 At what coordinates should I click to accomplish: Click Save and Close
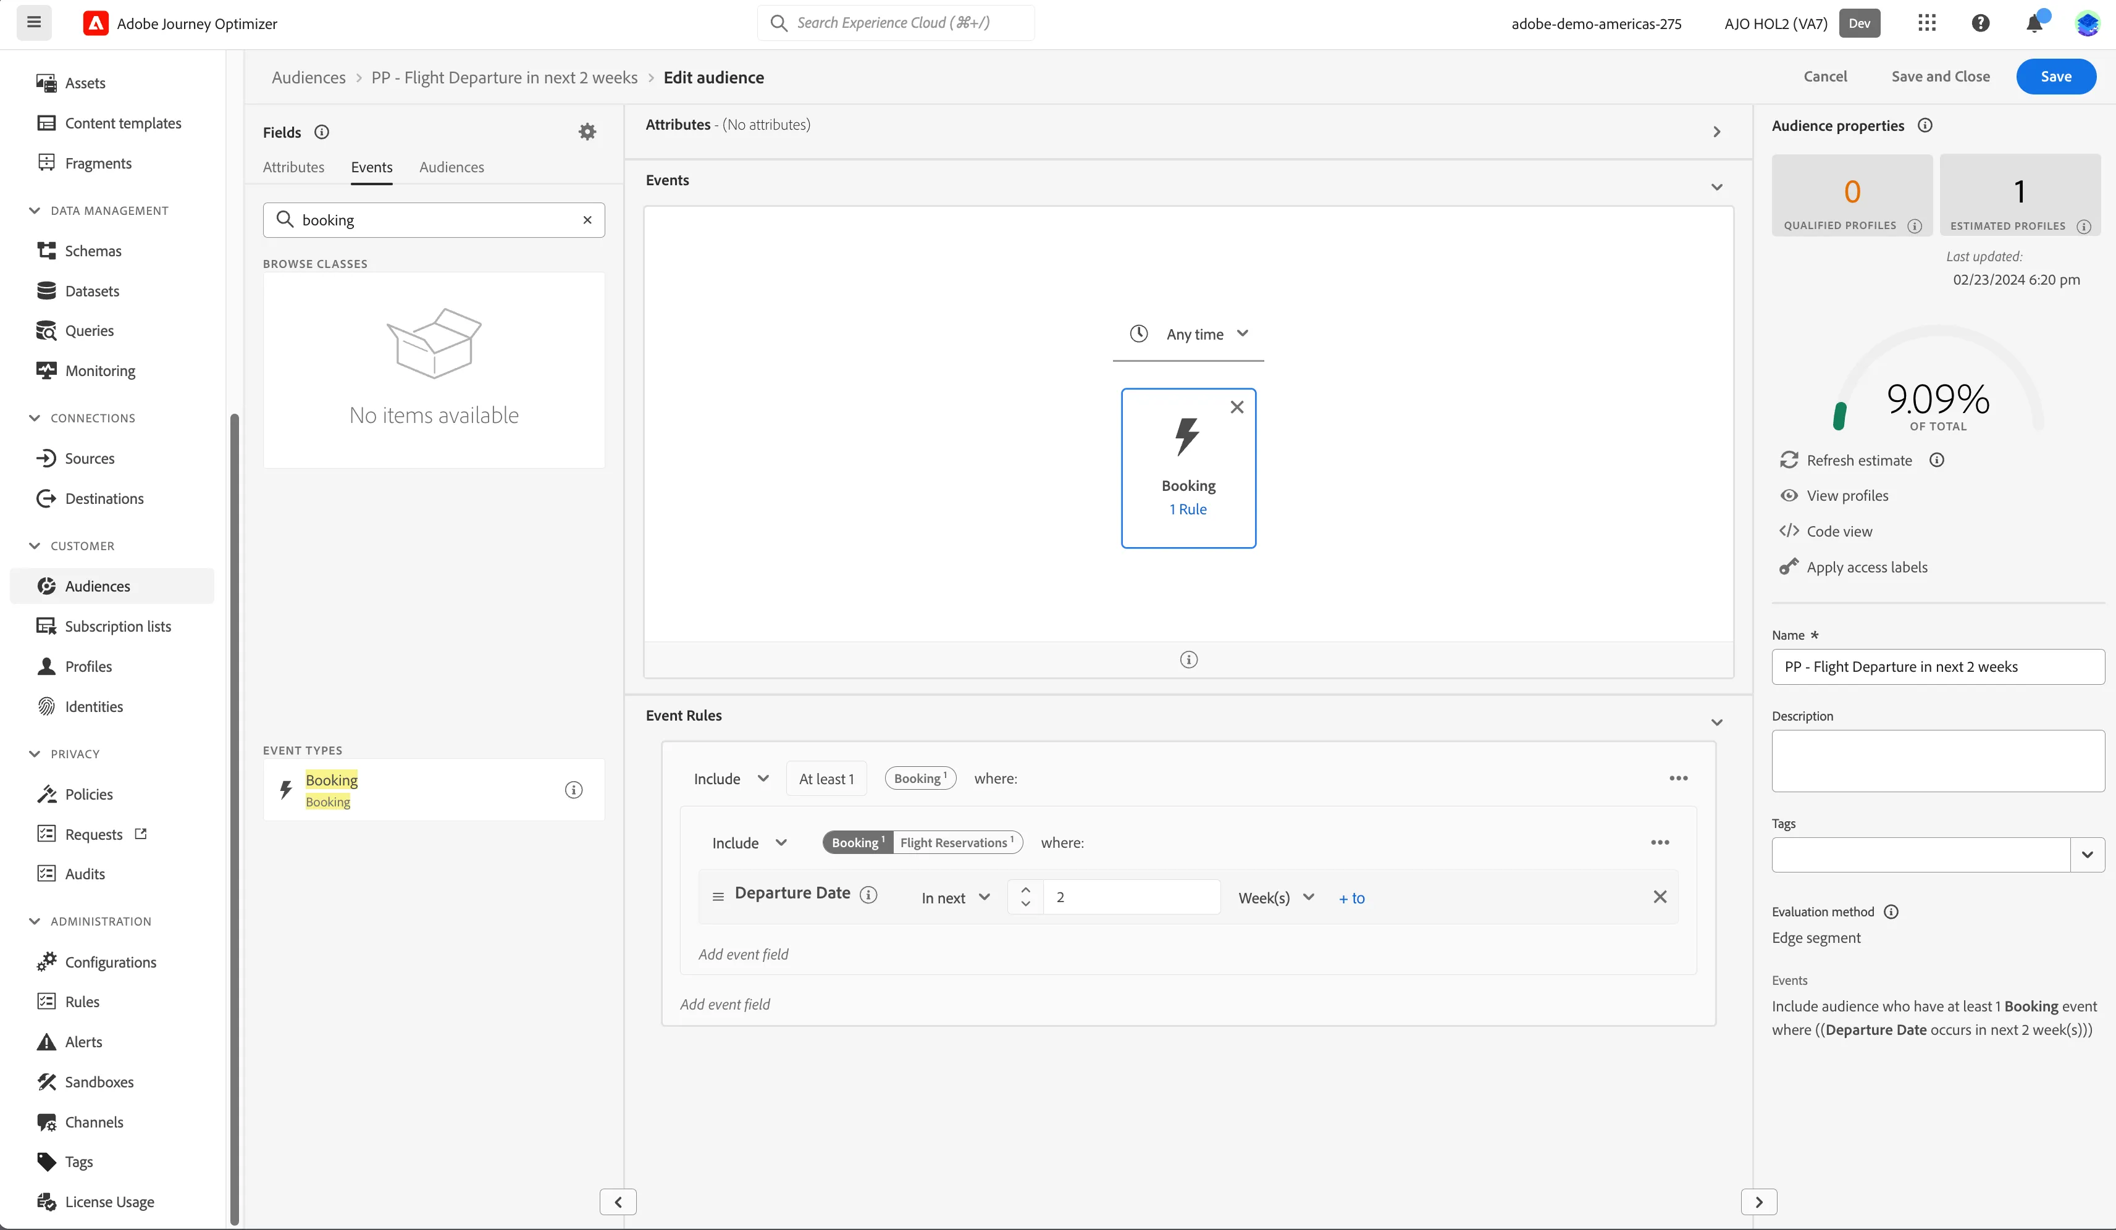tap(1939, 77)
